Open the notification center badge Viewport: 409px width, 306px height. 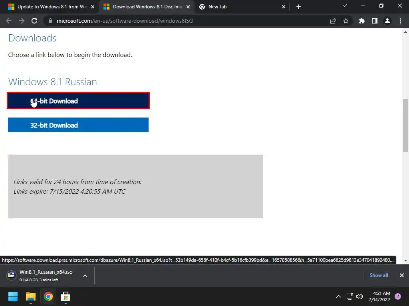398,296
